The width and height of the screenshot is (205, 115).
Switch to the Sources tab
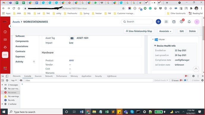[x=38, y=76]
